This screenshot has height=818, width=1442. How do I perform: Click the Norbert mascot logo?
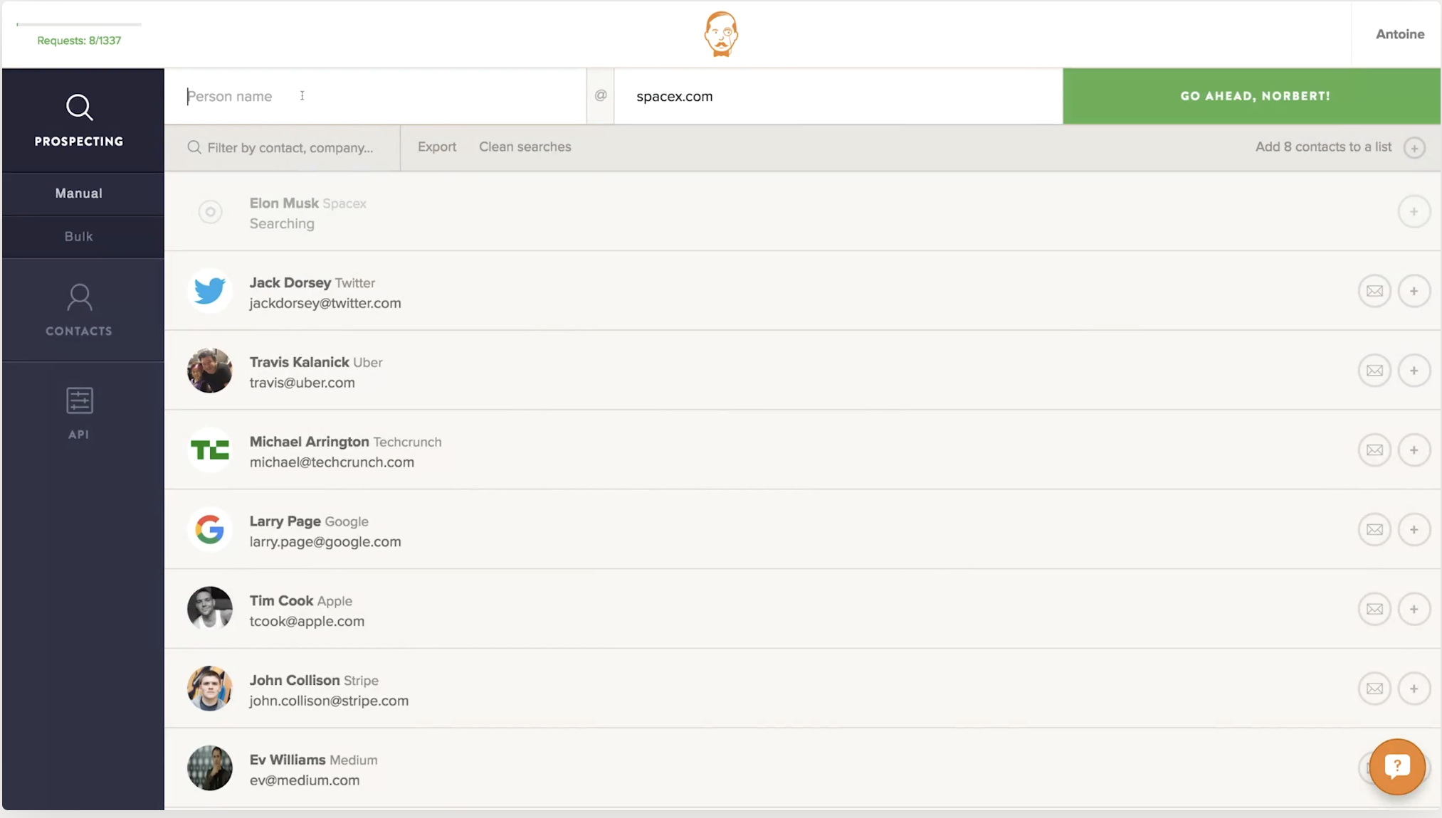(721, 34)
